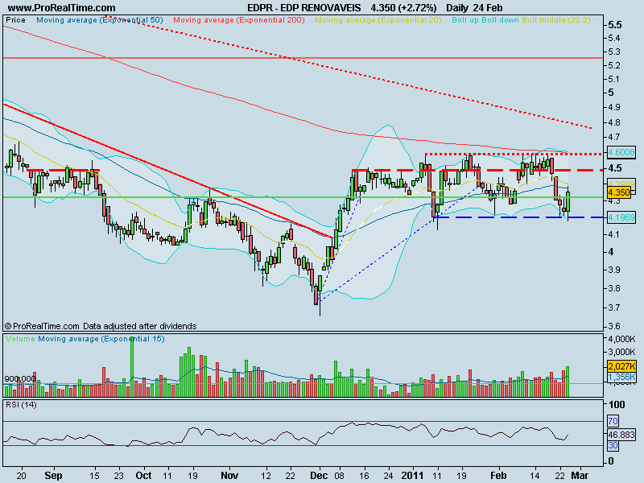Click the 5.5 price axis label
This screenshot has width=644, height=483.
coord(615,25)
